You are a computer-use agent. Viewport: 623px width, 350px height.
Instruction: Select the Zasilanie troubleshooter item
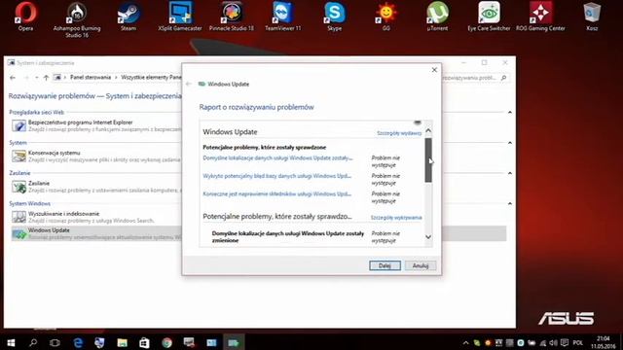[x=95, y=187]
